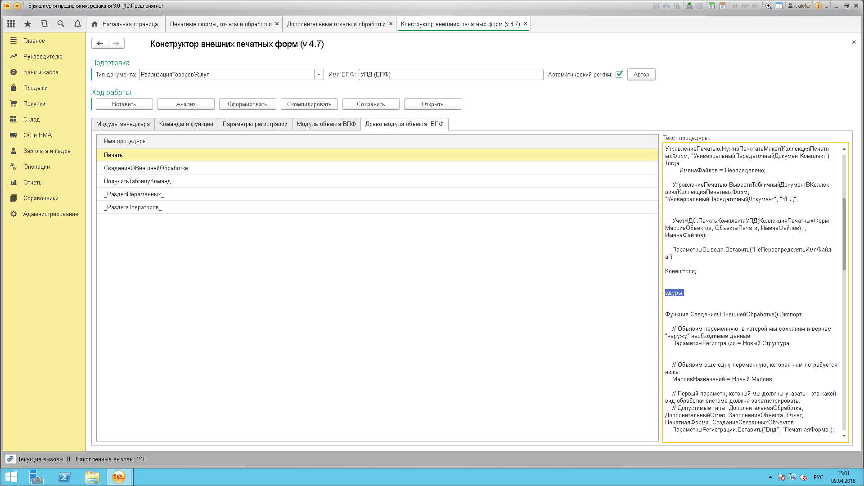Click the scroll down arrow in procedure text
864x486 pixels.
pos(844,436)
